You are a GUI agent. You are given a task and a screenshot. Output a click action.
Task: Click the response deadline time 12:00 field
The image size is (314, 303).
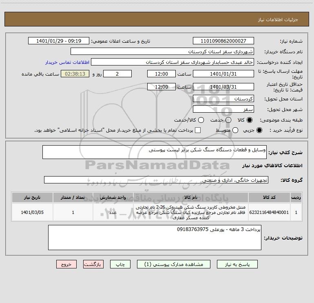pyautogui.click(x=161, y=74)
